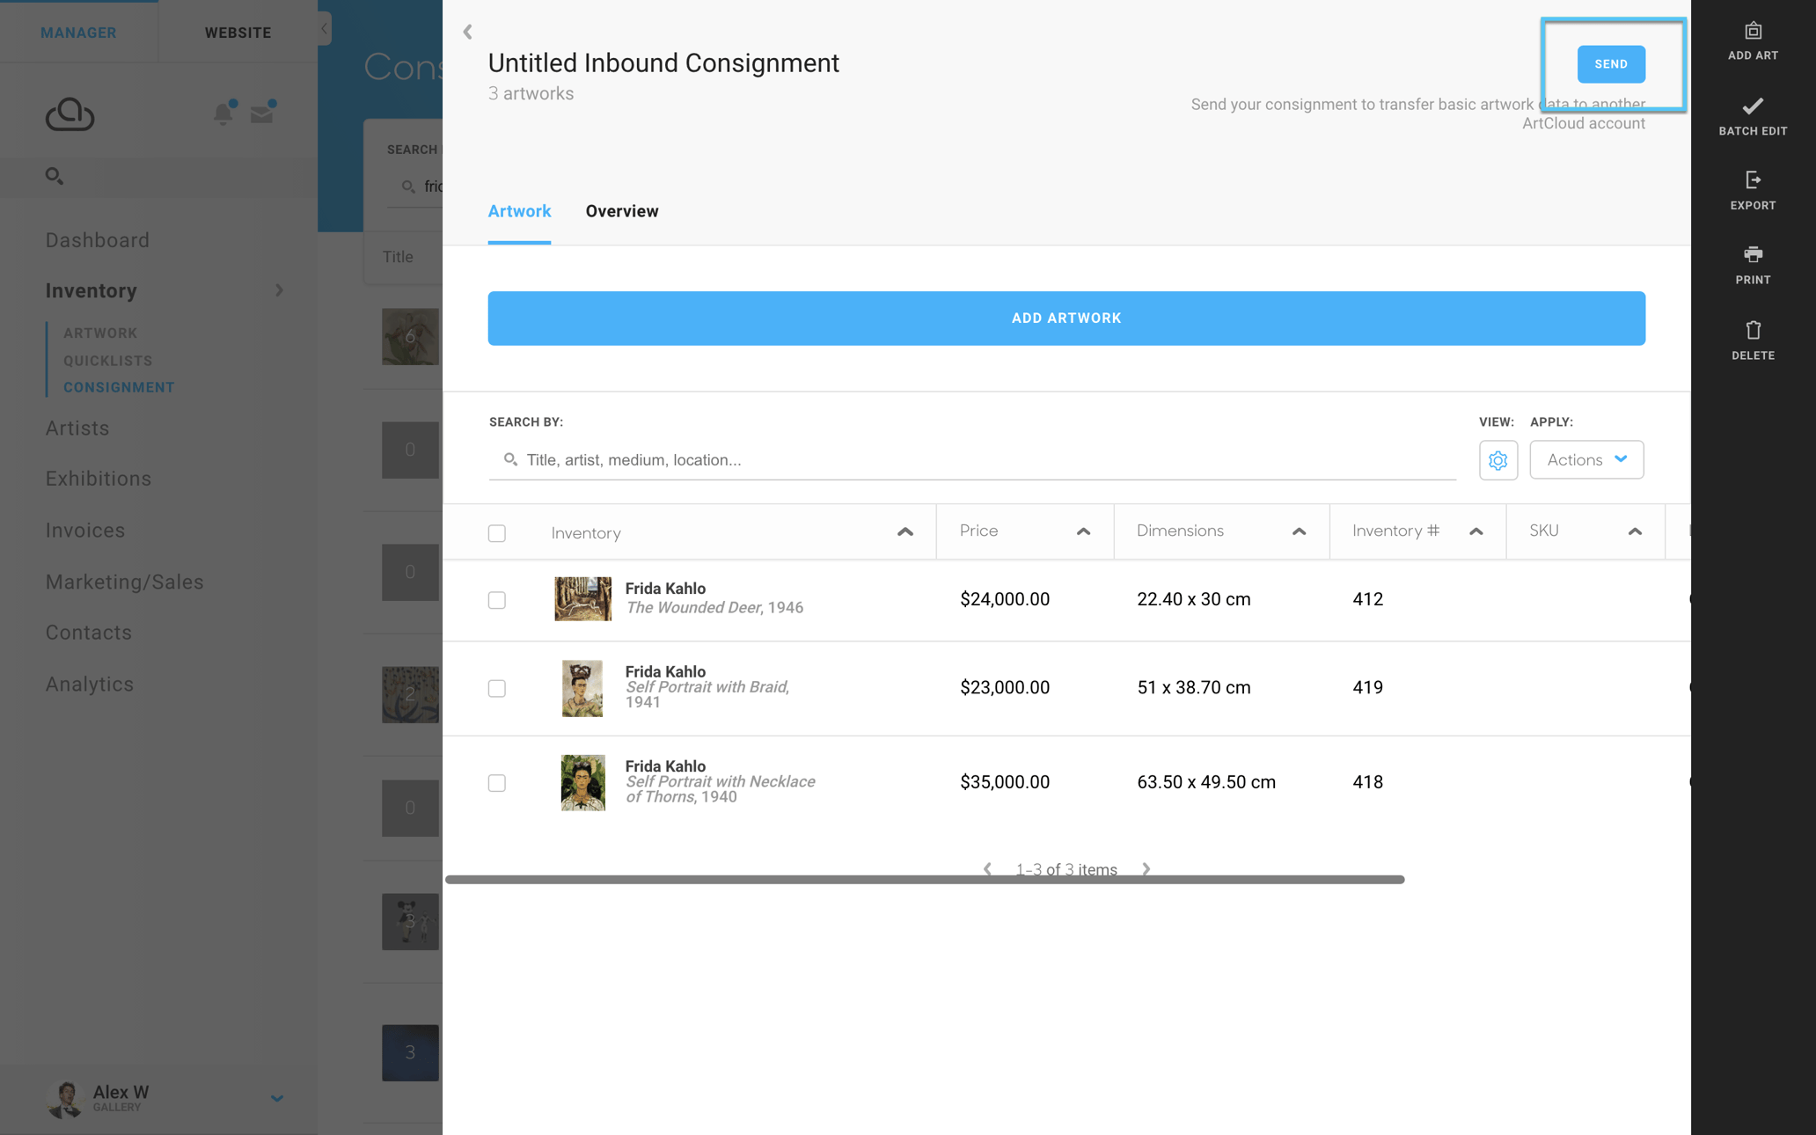Image resolution: width=1816 pixels, height=1135 pixels.
Task: Select the Self Portrait with Necklace of Thorns checkbox
Action: (x=497, y=782)
